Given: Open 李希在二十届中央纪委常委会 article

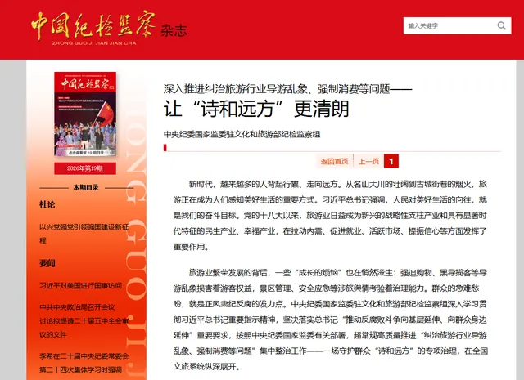Looking at the screenshot, I should point(84,363).
